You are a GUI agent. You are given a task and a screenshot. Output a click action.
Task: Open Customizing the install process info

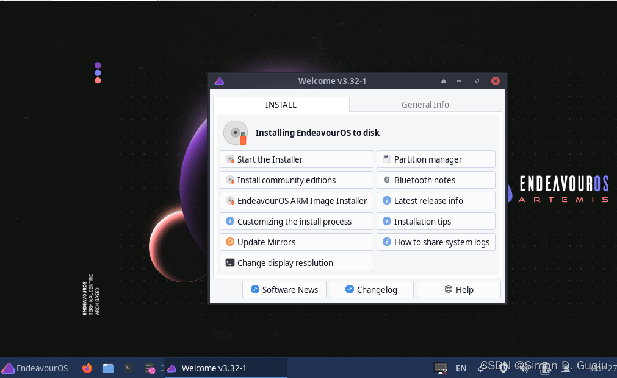tap(297, 222)
